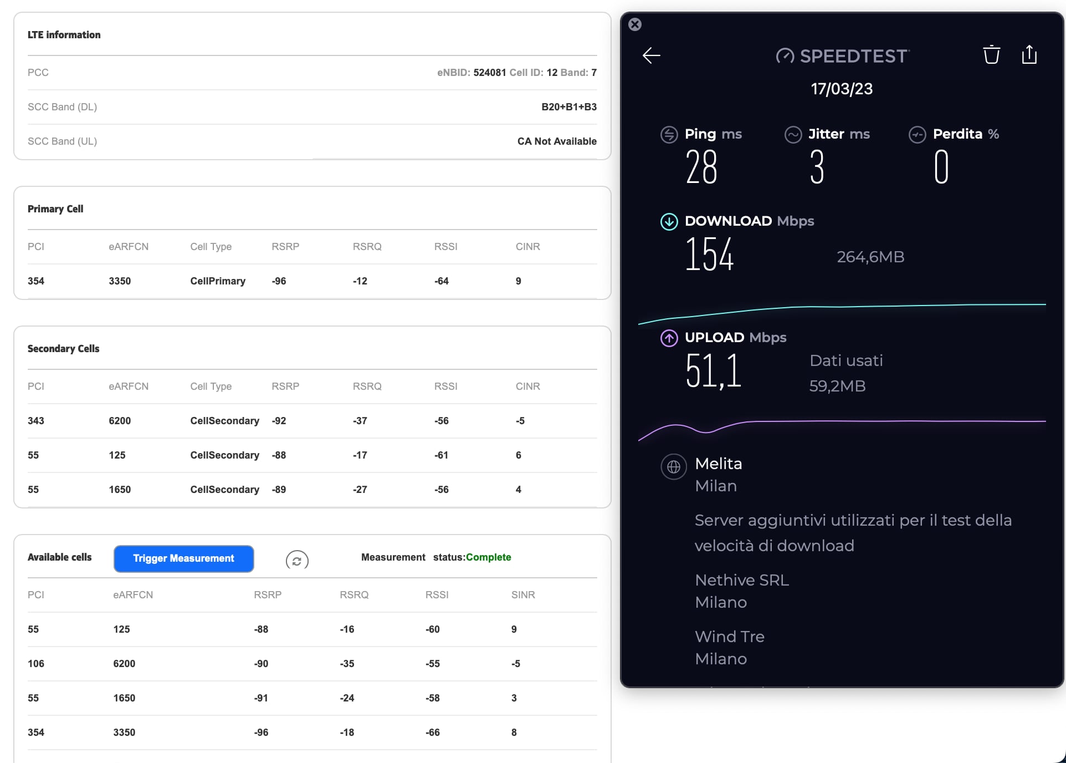Click the jitter value 3
Viewport: 1066px width, 763px height.
(x=817, y=167)
